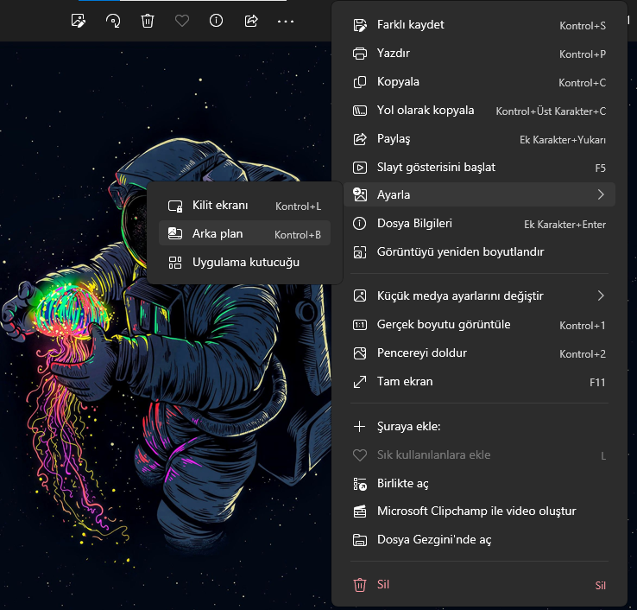
Task: Click the trash icon in the top toolbar
Action: pyautogui.click(x=148, y=21)
